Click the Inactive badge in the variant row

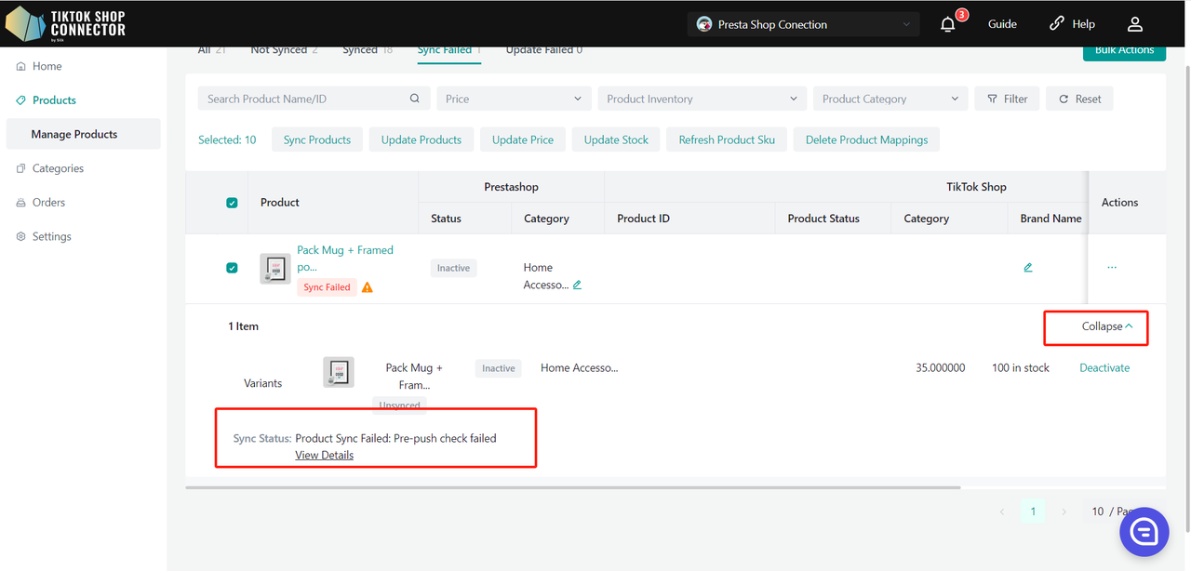(498, 368)
